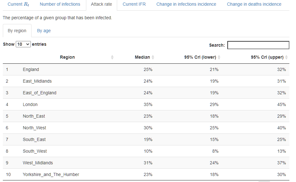Select the England row in table

click(146, 69)
